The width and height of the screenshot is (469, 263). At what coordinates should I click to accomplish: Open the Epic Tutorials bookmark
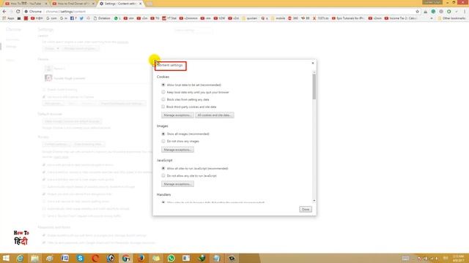[348, 18]
